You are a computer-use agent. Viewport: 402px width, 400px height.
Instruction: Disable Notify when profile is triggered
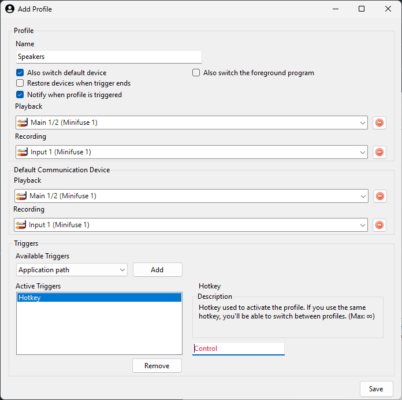(20, 95)
